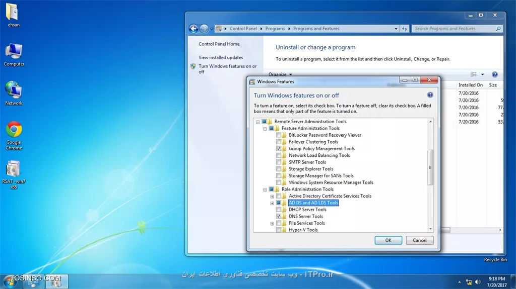This screenshot has height=289, width=516.
Task: Check Windows System Resource Manager Tools
Action: click(278, 182)
